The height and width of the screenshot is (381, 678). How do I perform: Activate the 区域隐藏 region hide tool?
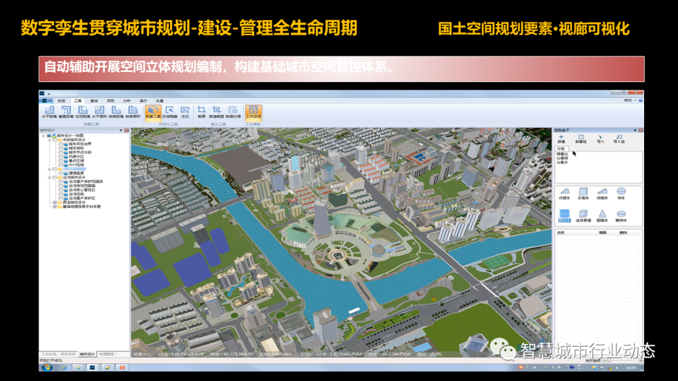coord(169,112)
